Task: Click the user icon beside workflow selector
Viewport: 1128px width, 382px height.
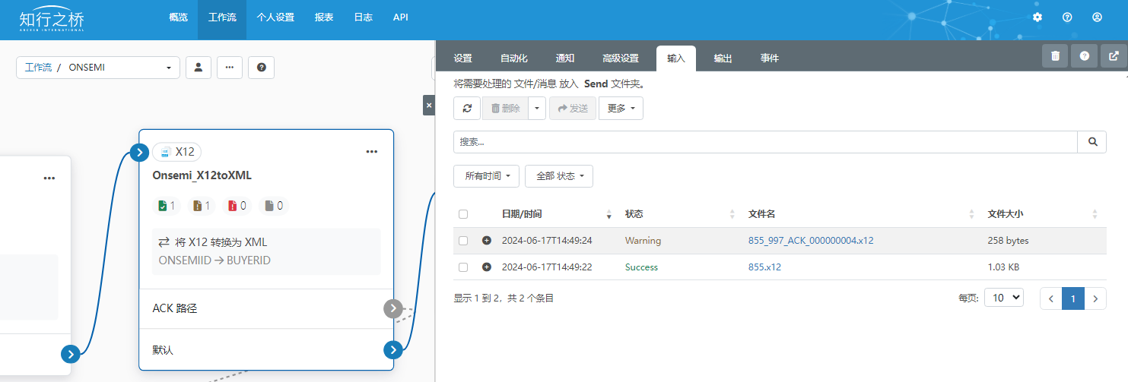Action: pyautogui.click(x=199, y=68)
